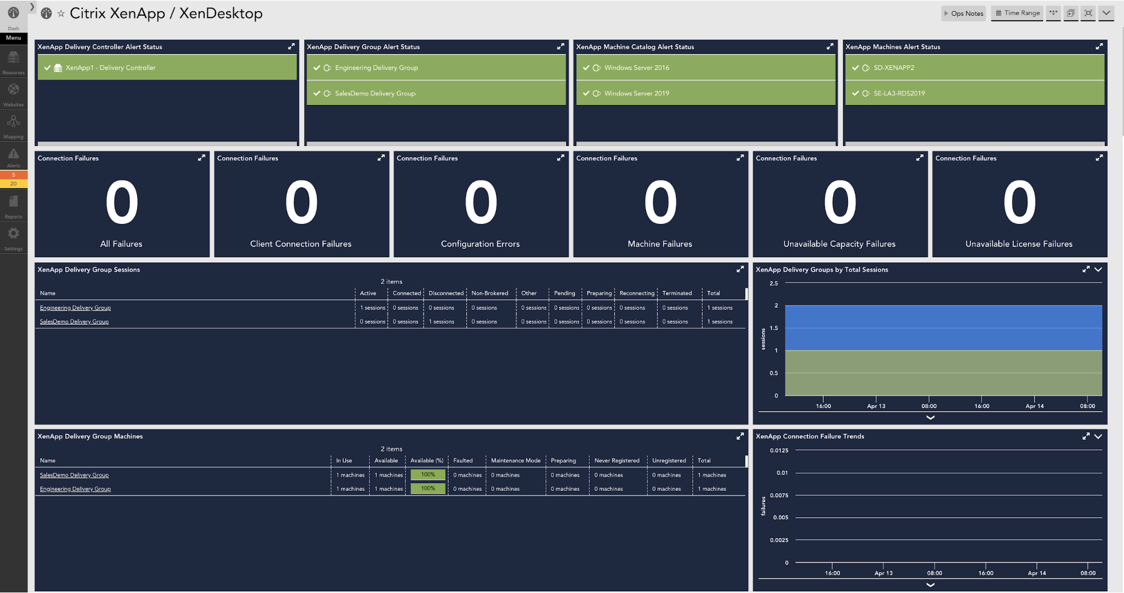Open SalesDemo Delivery Group link in Machines table
Viewport: 1124px width, 593px height.
click(74, 475)
